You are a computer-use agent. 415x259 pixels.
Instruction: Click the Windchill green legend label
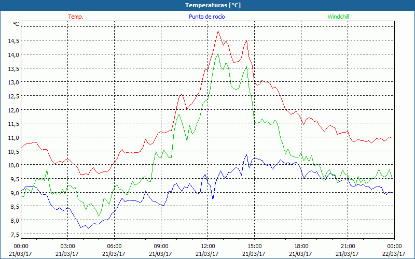(338, 17)
